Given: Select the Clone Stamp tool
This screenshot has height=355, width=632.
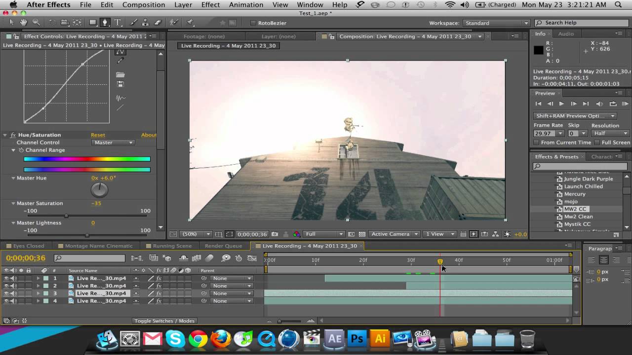Looking at the screenshot, I should (145, 23).
